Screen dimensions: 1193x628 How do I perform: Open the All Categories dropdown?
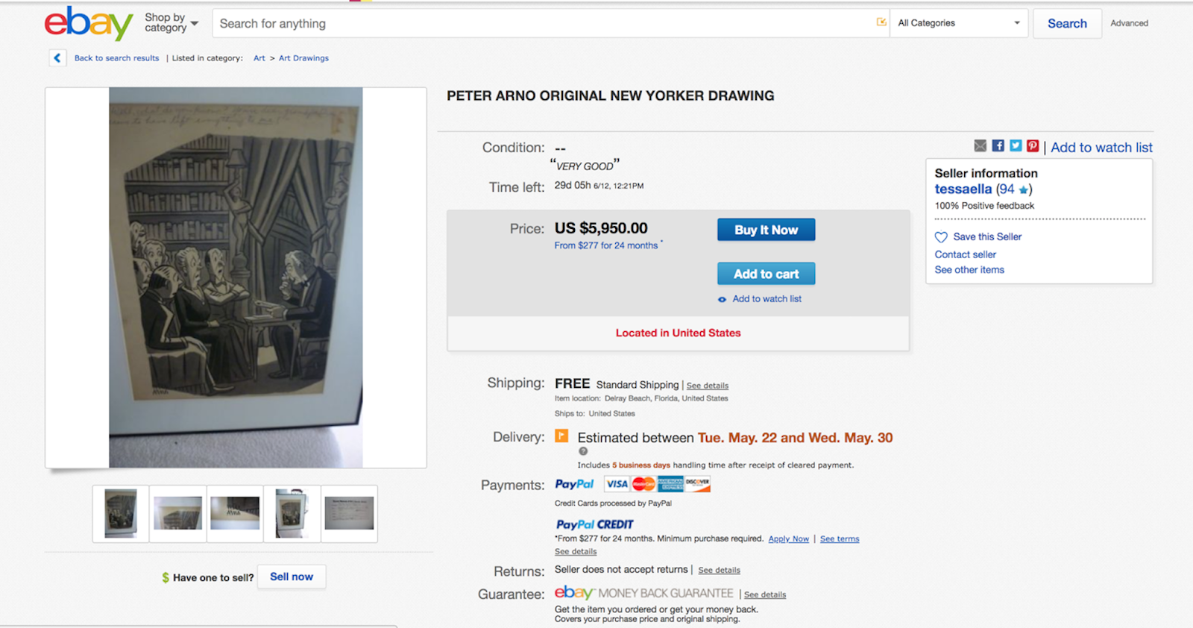(x=959, y=23)
